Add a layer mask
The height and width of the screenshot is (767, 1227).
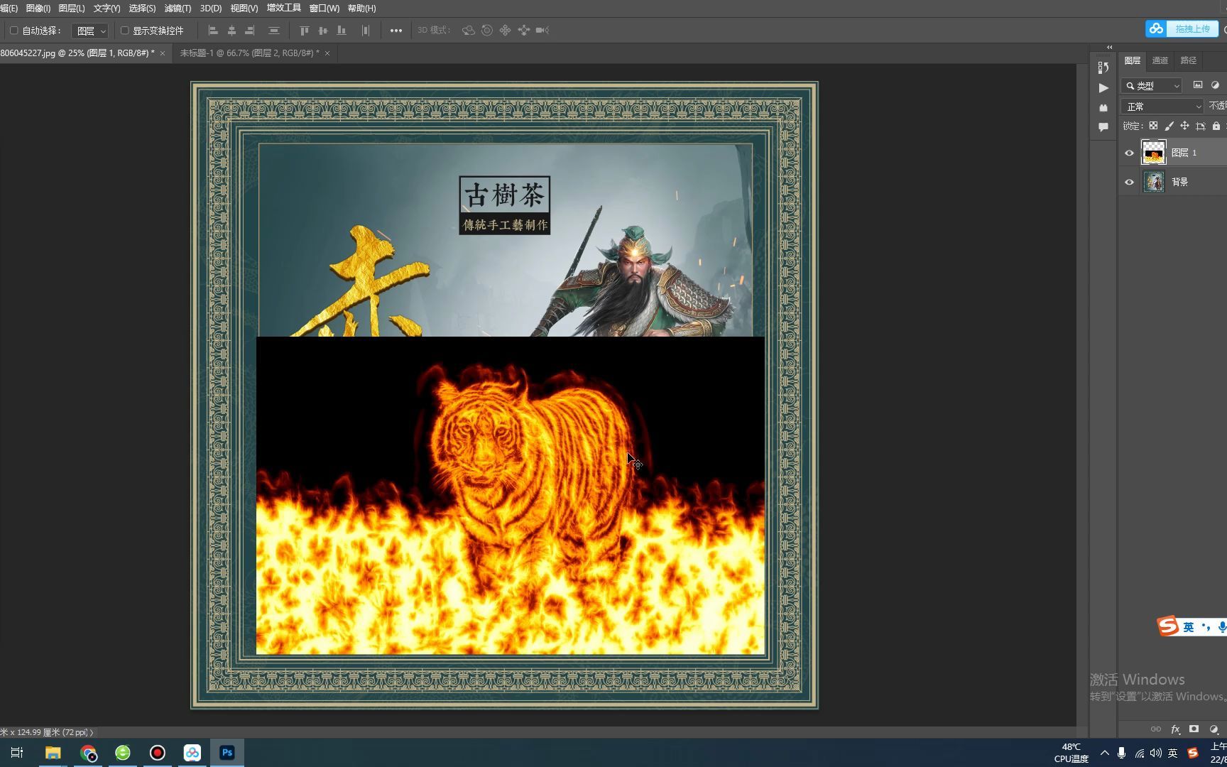tap(1194, 729)
